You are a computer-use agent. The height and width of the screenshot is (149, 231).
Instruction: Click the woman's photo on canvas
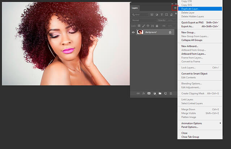(66, 44)
